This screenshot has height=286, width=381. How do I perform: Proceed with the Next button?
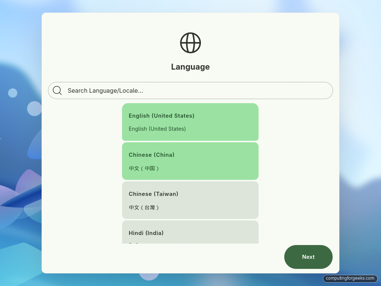[308, 257]
